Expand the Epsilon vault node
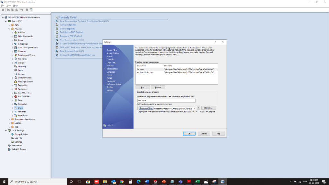The image size is (329, 185). tap(9, 123)
